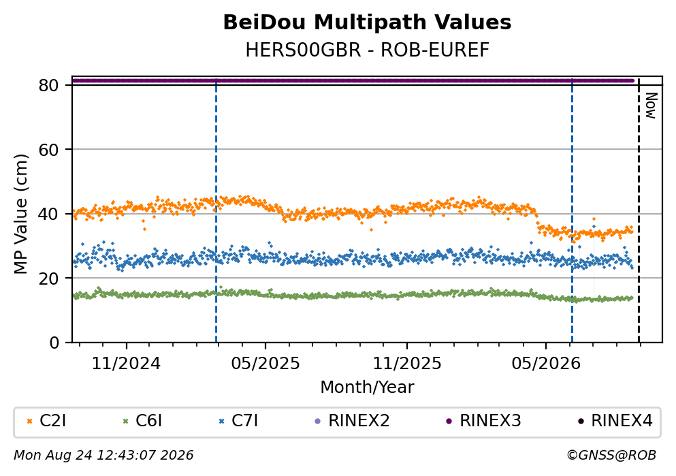This screenshot has height=476, width=676.
Task: Click the MP Value (cm) axis label
Action: (x=20, y=214)
